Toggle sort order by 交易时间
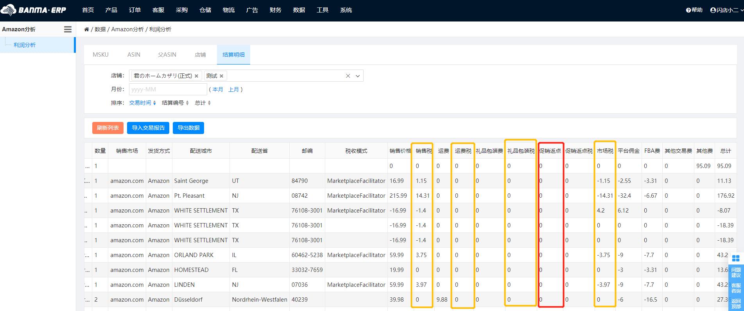Viewport: 744px width, 311px height. tap(154, 103)
